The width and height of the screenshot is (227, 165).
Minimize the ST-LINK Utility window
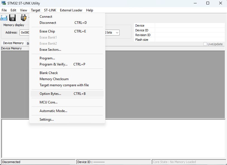pos(195,3)
